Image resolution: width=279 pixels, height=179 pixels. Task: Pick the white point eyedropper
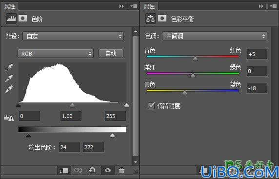[9, 89]
